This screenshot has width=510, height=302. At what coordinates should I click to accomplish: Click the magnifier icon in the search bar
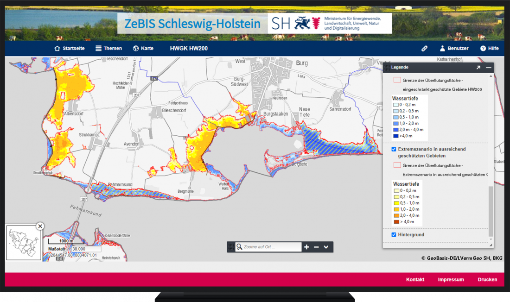238,247
